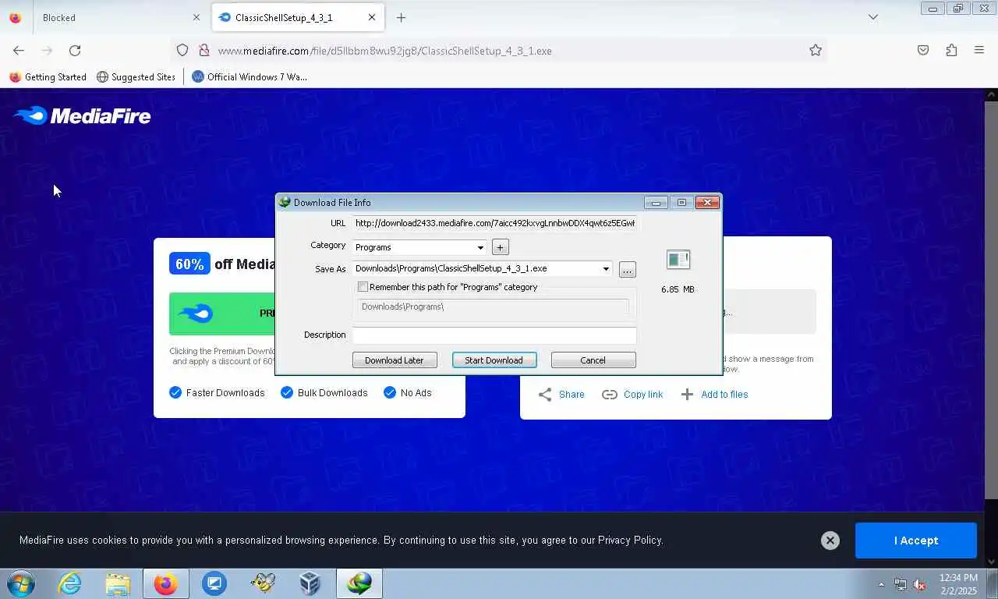Close the ClassicShellSetup_4_3_1 tab
This screenshot has height=599, width=998.
(x=372, y=17)
